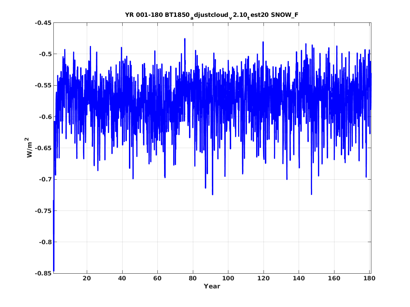
Task: Click x-axis tick label 120
Action: tap(263, 278)
